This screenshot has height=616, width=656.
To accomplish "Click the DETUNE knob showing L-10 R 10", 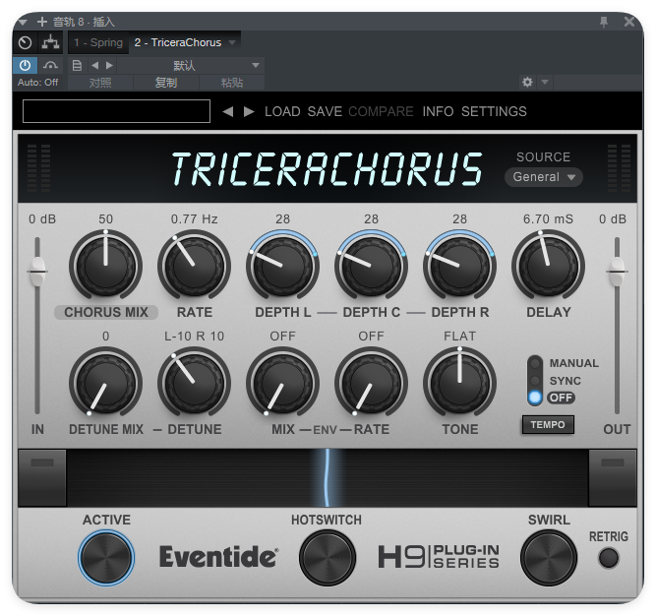I will (194, 383).
